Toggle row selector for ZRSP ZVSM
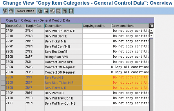Image resolution: width=174 pixels, height=111 pixels. click(3, 31)
